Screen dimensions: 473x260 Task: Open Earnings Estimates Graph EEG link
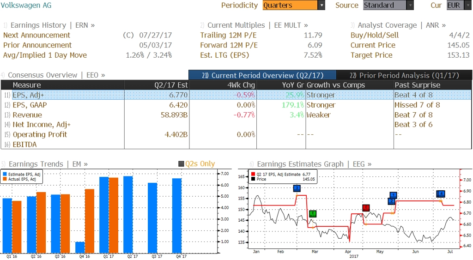point(314,164)
